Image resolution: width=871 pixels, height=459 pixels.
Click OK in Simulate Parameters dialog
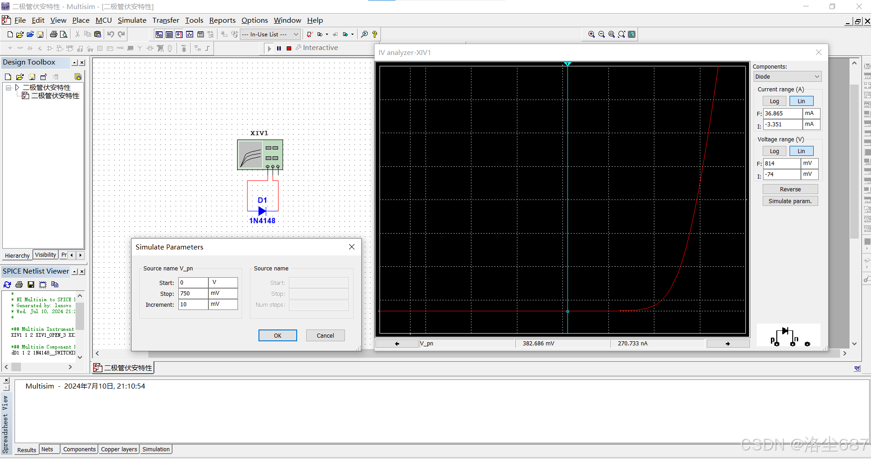(x=278, y=335)
